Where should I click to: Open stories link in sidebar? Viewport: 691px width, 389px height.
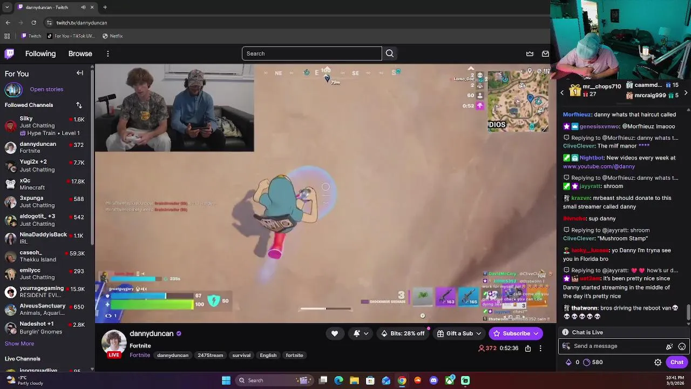(46, 89)
